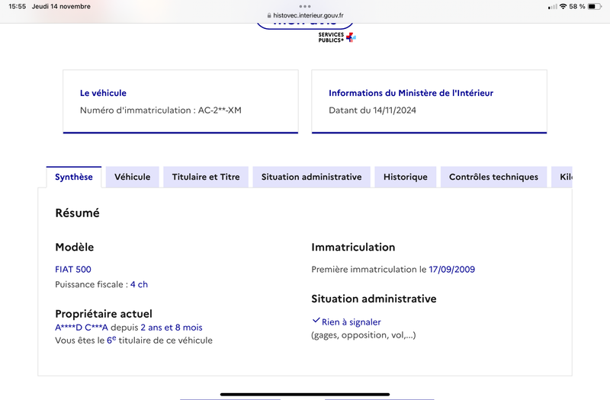
Task: Click the first registration date 17/09/2009
Action: 451,270
